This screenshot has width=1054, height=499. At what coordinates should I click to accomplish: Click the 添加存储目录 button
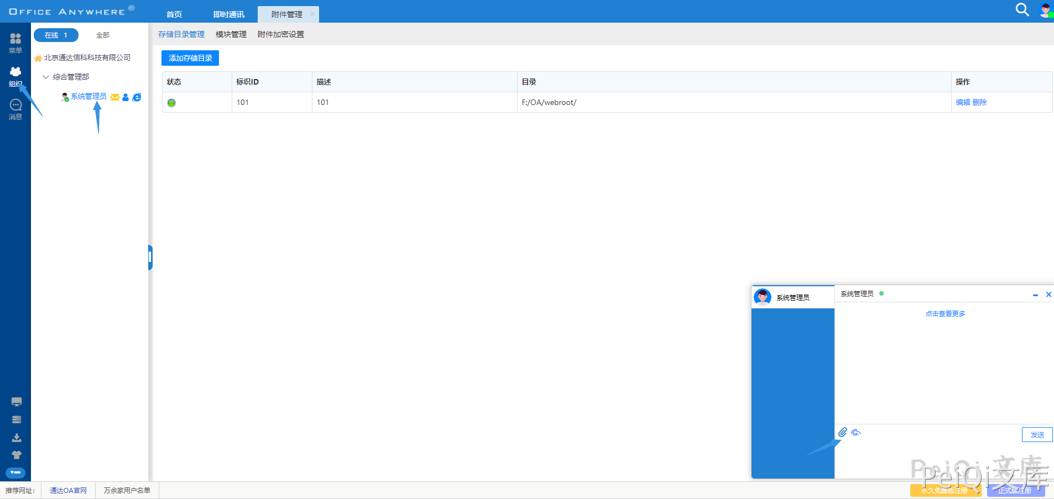point(190,58)
